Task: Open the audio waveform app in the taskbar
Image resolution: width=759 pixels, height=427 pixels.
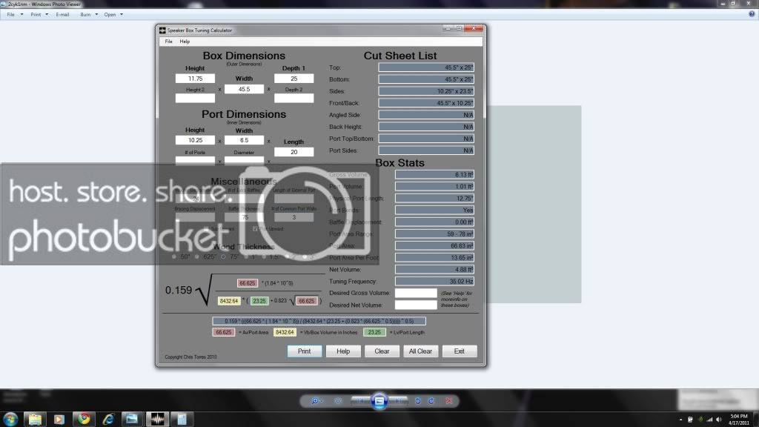Action: [x=157, y=419]
